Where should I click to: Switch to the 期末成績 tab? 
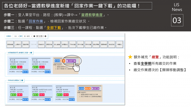coord(88,45)
